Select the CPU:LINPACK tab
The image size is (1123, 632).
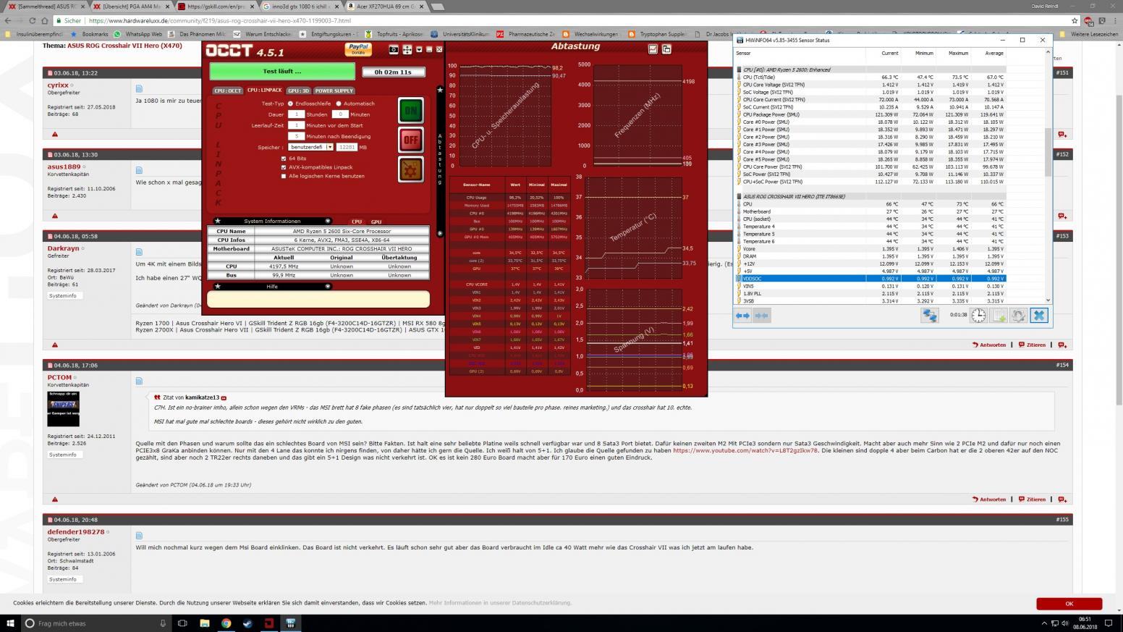point(264,90)
